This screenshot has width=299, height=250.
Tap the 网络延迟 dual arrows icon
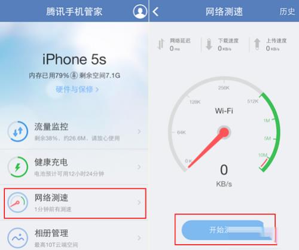[161, 44]
